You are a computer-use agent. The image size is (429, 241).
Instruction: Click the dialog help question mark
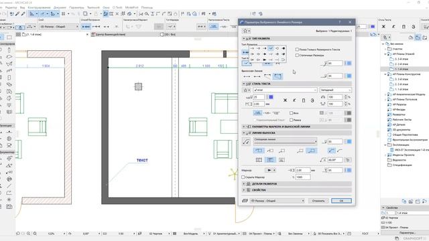(340, 22)
